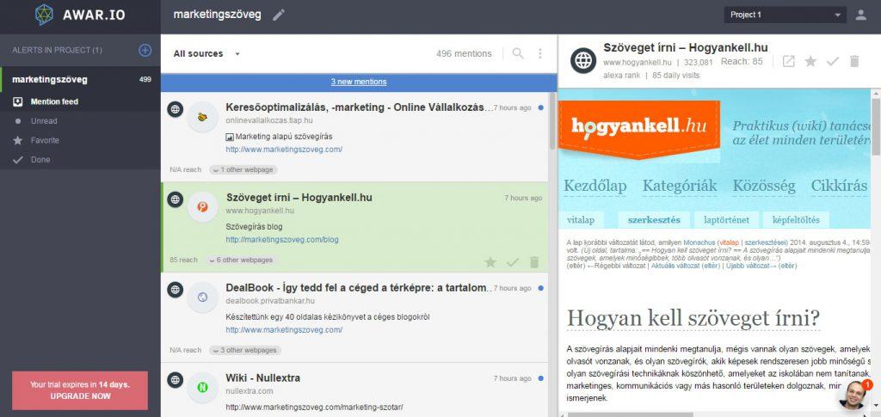The image size is (881, 417).
Task: Select Unread filter in sidebar
Action: point(80,120)
